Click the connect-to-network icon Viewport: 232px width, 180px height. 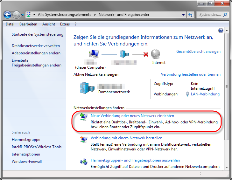pyautogui.click(x=84, y=140)
